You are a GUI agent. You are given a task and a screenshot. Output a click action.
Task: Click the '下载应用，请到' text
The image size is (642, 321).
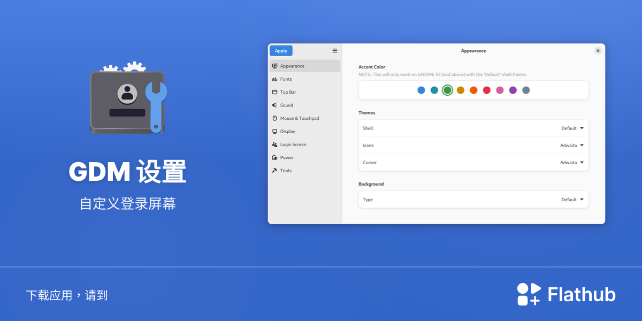click(x=67, y=295)
